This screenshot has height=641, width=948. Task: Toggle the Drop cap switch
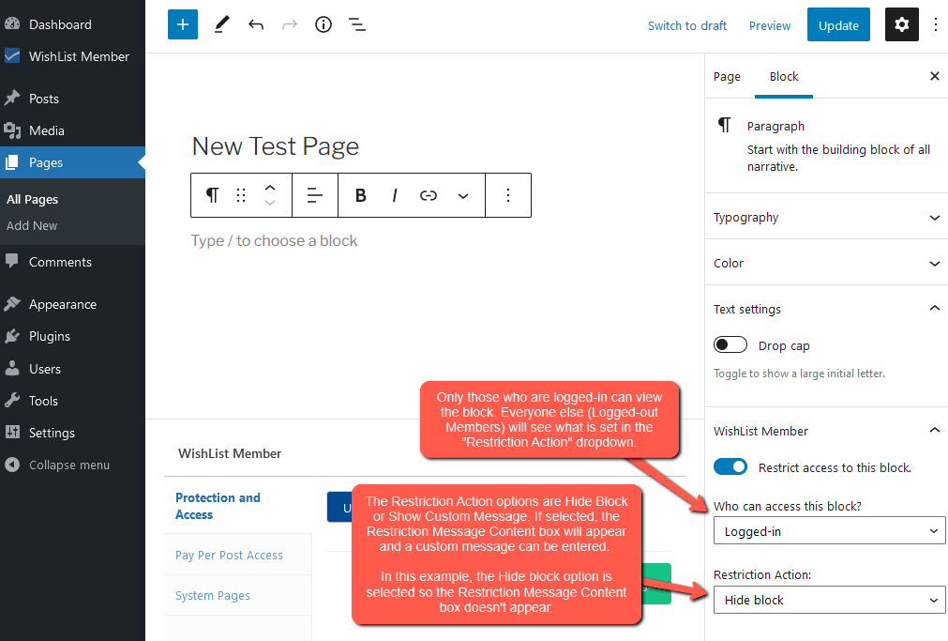tap(730, 345)
